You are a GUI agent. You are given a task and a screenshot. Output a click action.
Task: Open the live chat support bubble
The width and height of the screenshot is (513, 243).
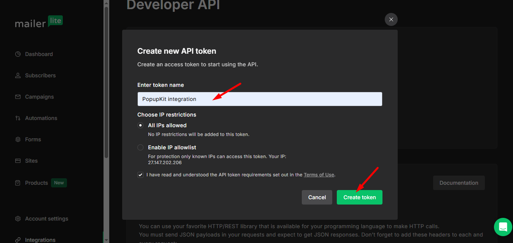[503, 227]
